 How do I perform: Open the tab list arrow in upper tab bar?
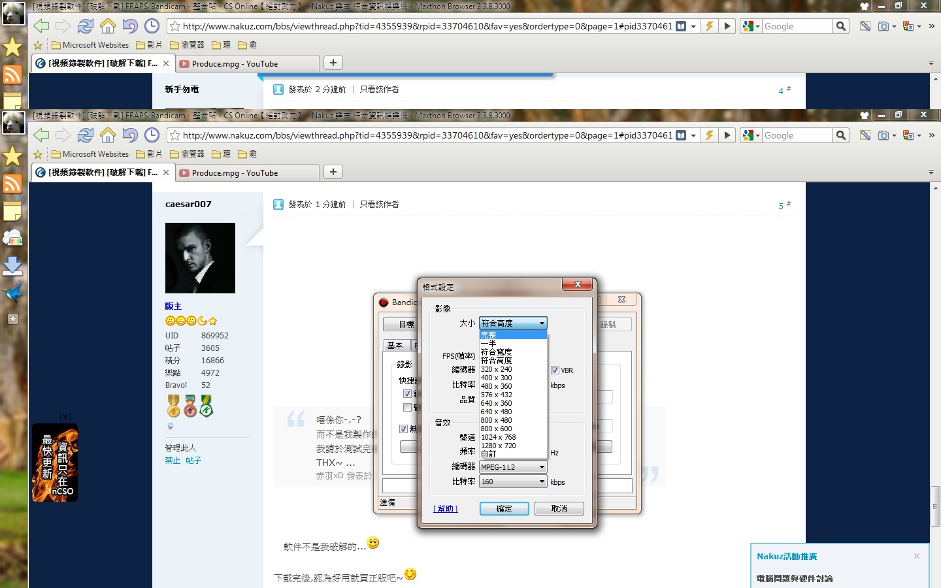tap(931, 63)
